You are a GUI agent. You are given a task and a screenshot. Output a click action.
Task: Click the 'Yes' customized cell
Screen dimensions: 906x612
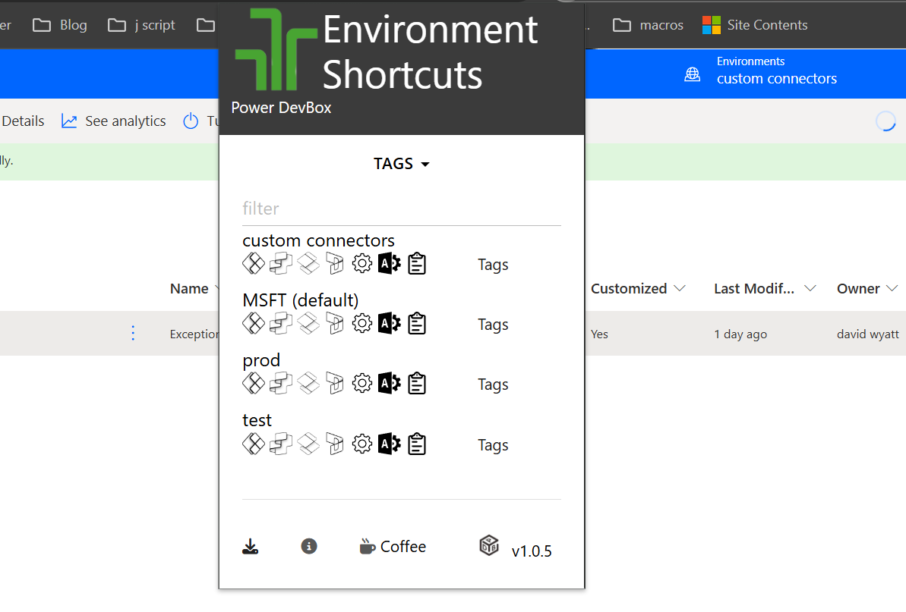tap(599, 334)
